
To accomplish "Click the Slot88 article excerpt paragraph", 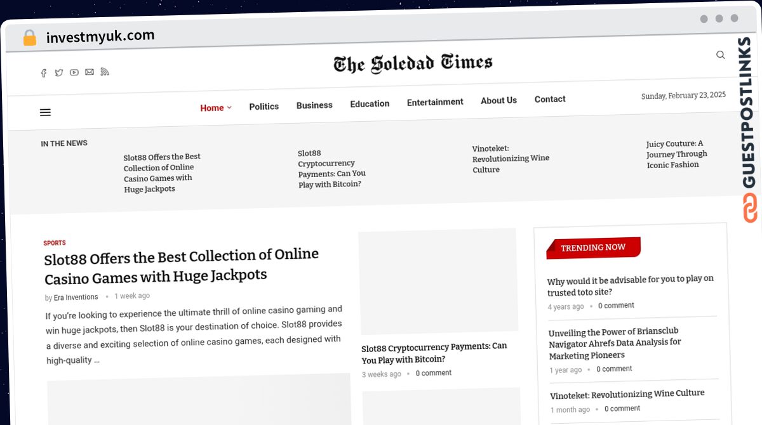I will pyautogui.click(x=194, y=335).
